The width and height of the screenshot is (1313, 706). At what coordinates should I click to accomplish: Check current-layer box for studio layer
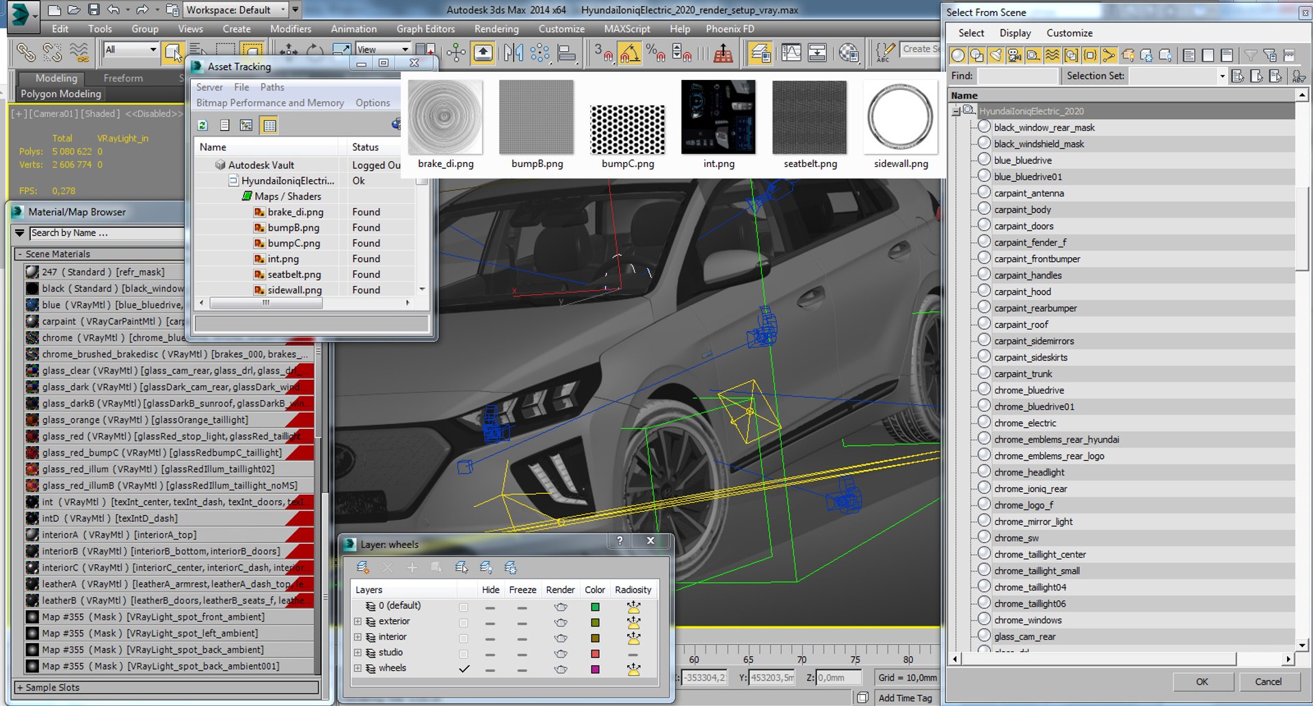coord(464,654)
